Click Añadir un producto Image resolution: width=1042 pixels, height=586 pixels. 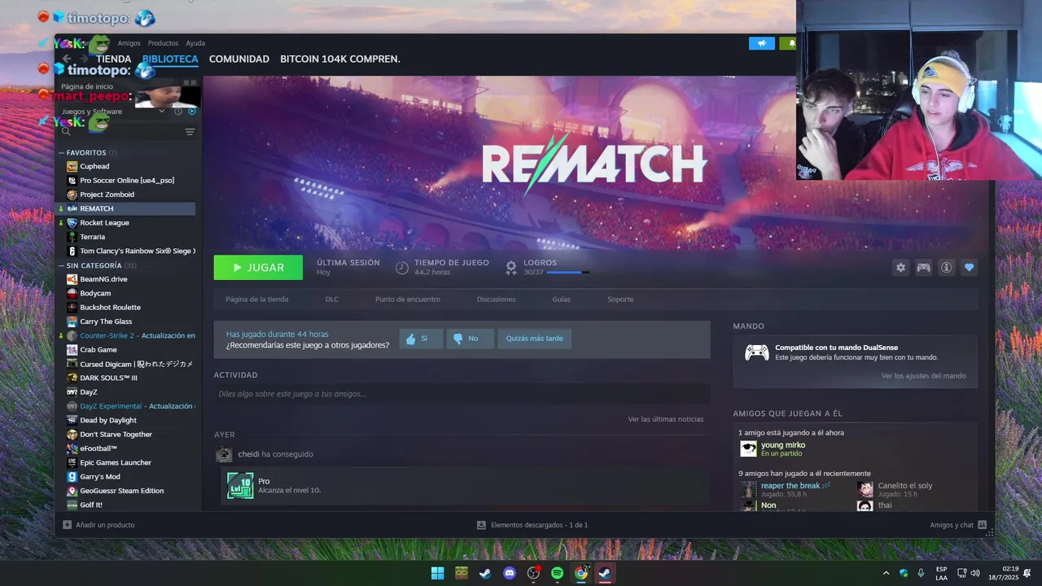pos(99,525)
